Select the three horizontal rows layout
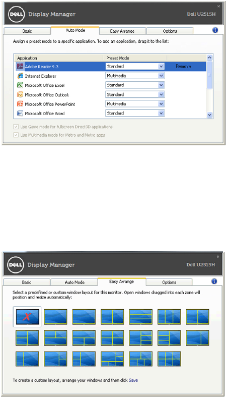The height and width of the screenshot is (397, 226). pos(140,317)
